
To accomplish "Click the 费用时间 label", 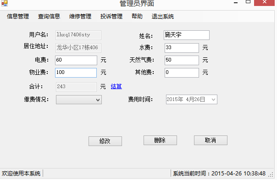I will (x=140, y=99).
